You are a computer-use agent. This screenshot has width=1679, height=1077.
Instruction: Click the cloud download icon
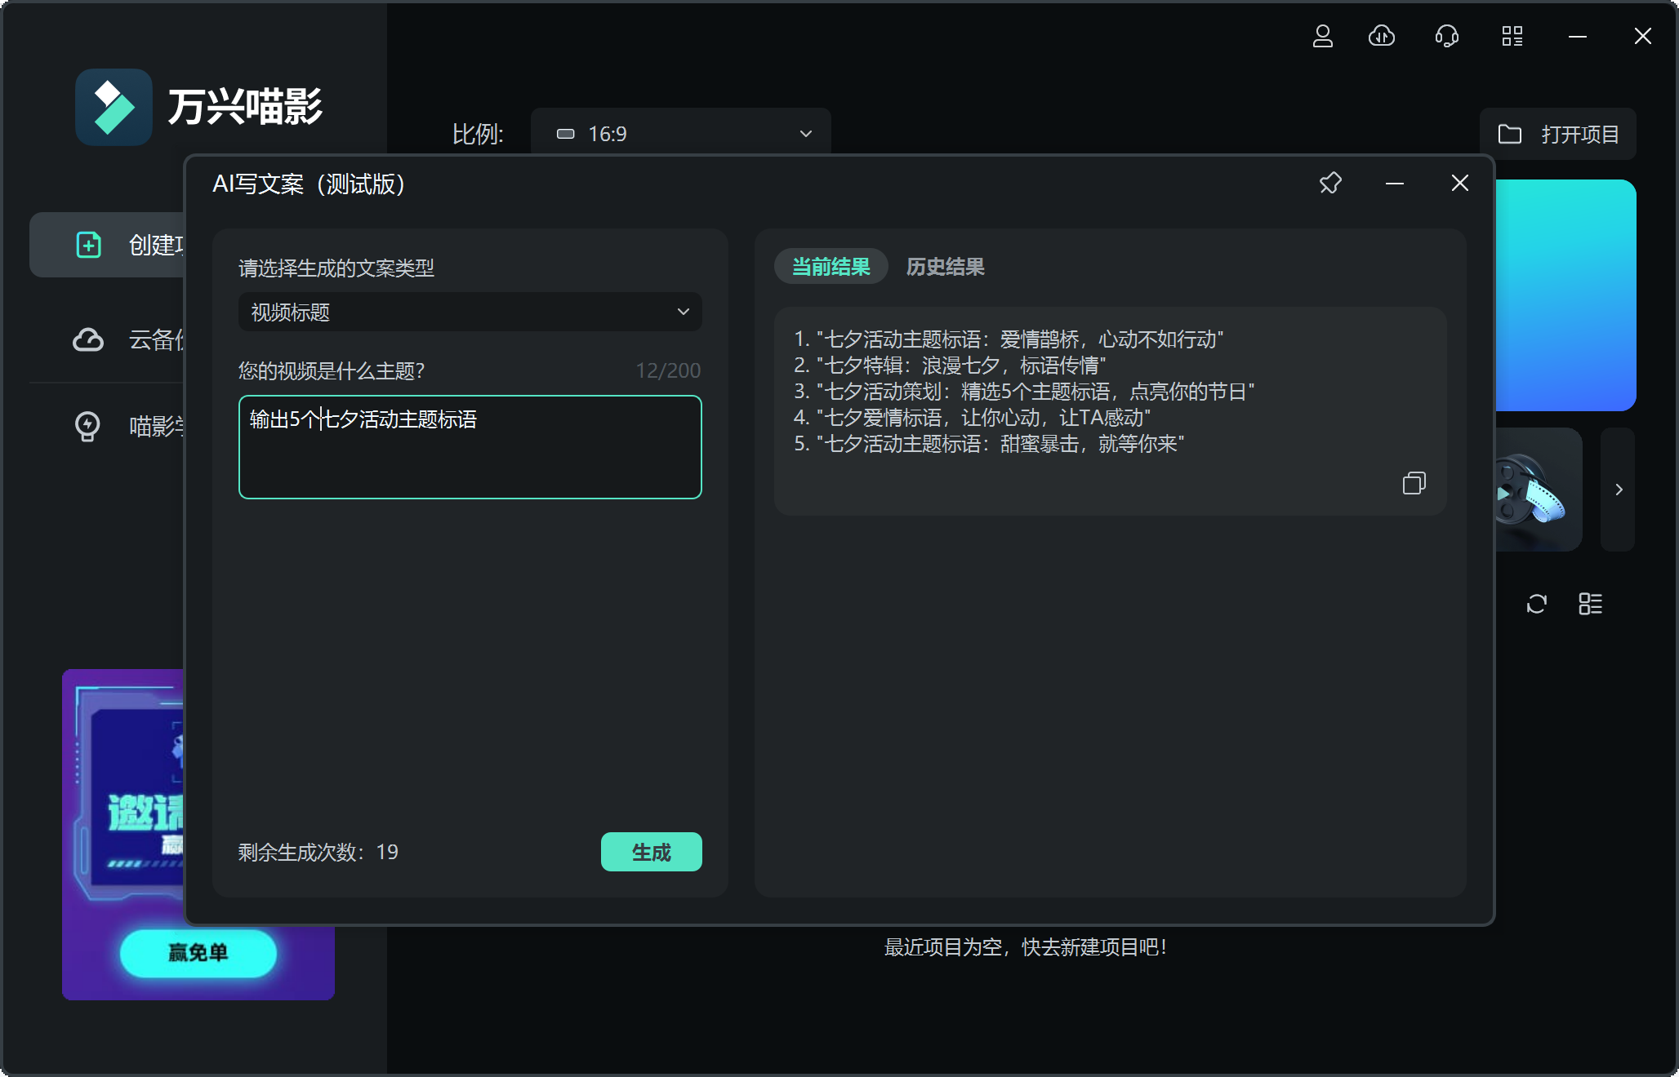1381,37
